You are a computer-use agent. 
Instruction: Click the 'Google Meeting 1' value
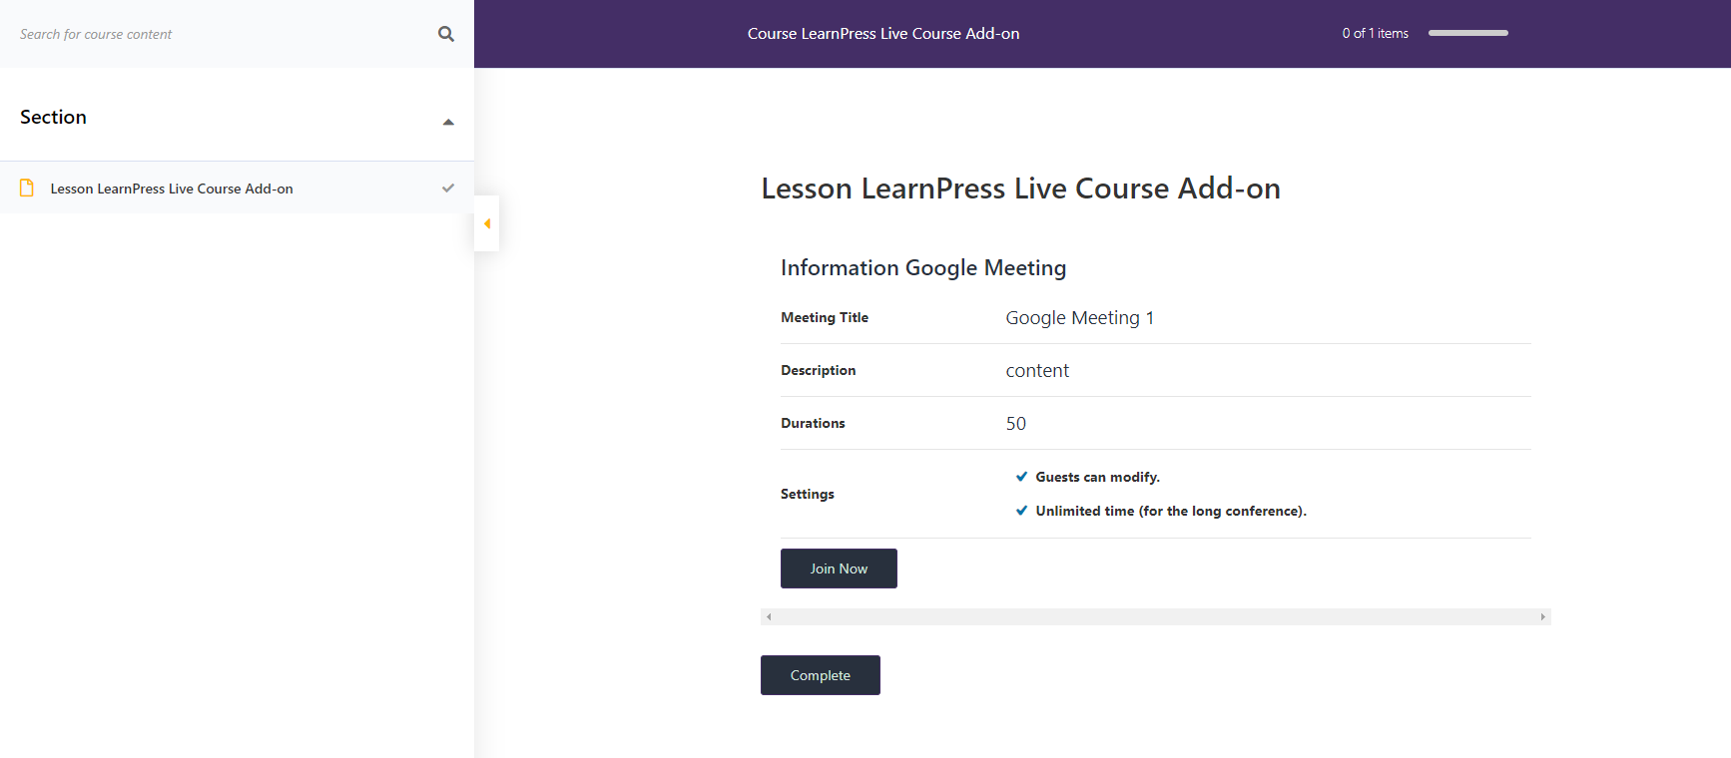pos(1080,317)
